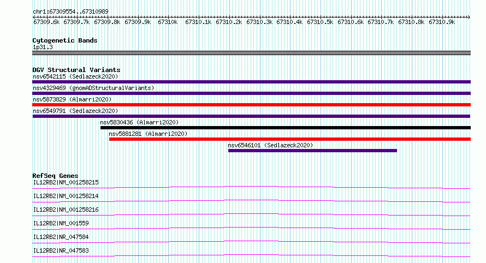
Task: Select the purple bar for nsv4329469
Action: [251, 93]
